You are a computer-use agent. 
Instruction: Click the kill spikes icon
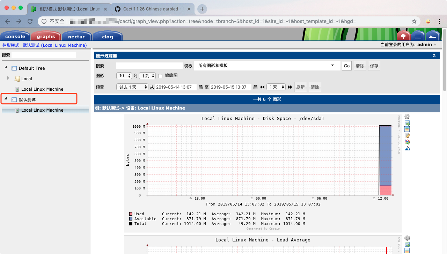click(407, 148)
